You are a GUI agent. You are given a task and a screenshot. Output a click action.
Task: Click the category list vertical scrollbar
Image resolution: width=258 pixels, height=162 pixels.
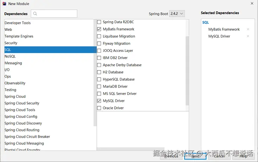[95, 73]
